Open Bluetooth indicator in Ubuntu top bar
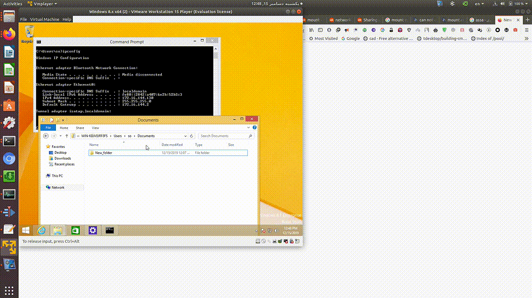The image size is (532, 298). [x=452, y=4]
